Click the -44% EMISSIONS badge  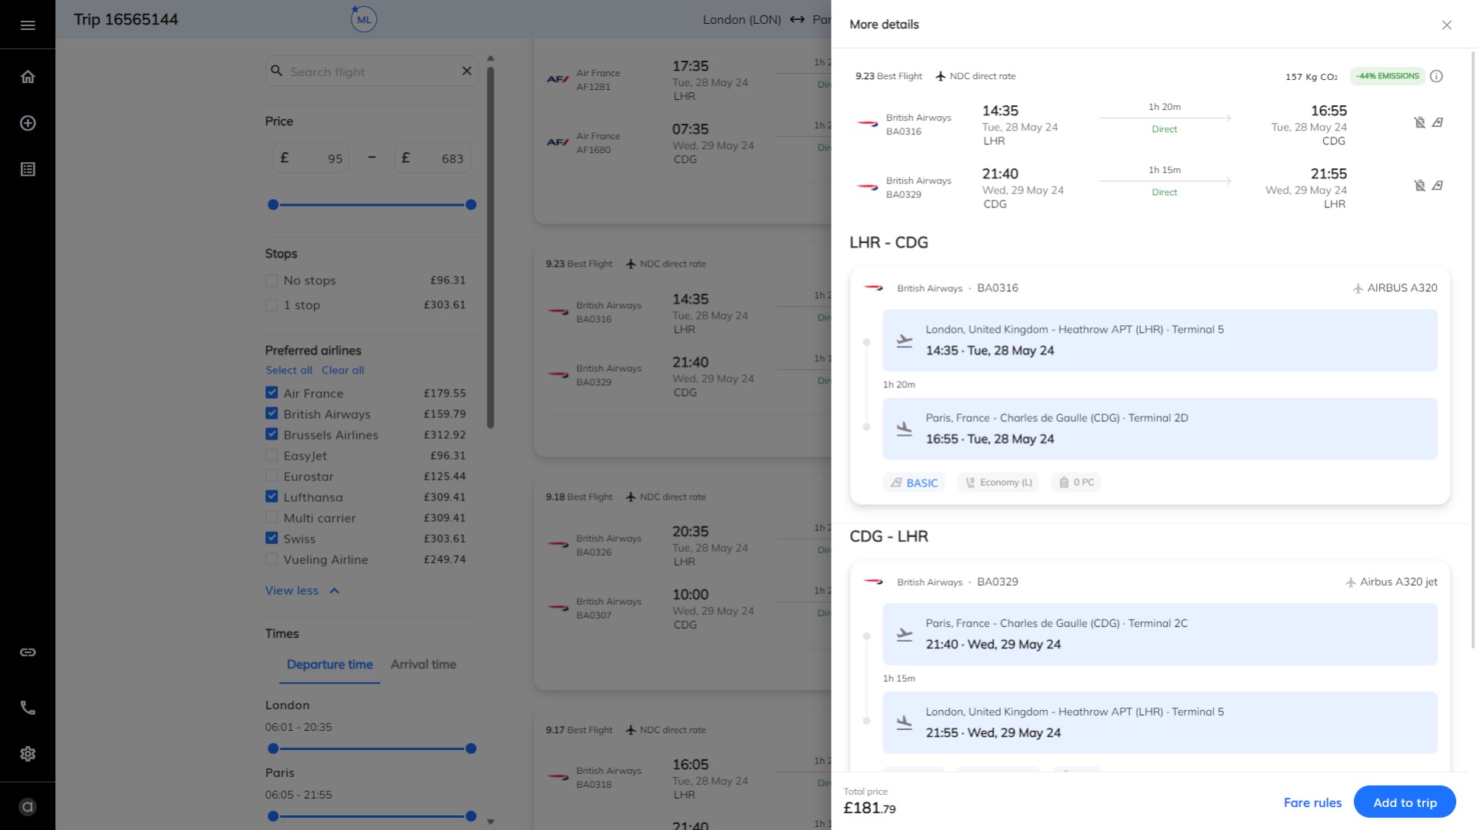coord(1388,76)
